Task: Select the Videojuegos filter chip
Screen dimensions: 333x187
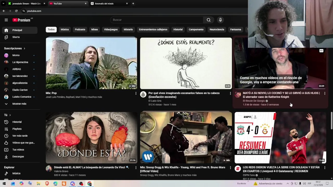Action: point(111,29)
